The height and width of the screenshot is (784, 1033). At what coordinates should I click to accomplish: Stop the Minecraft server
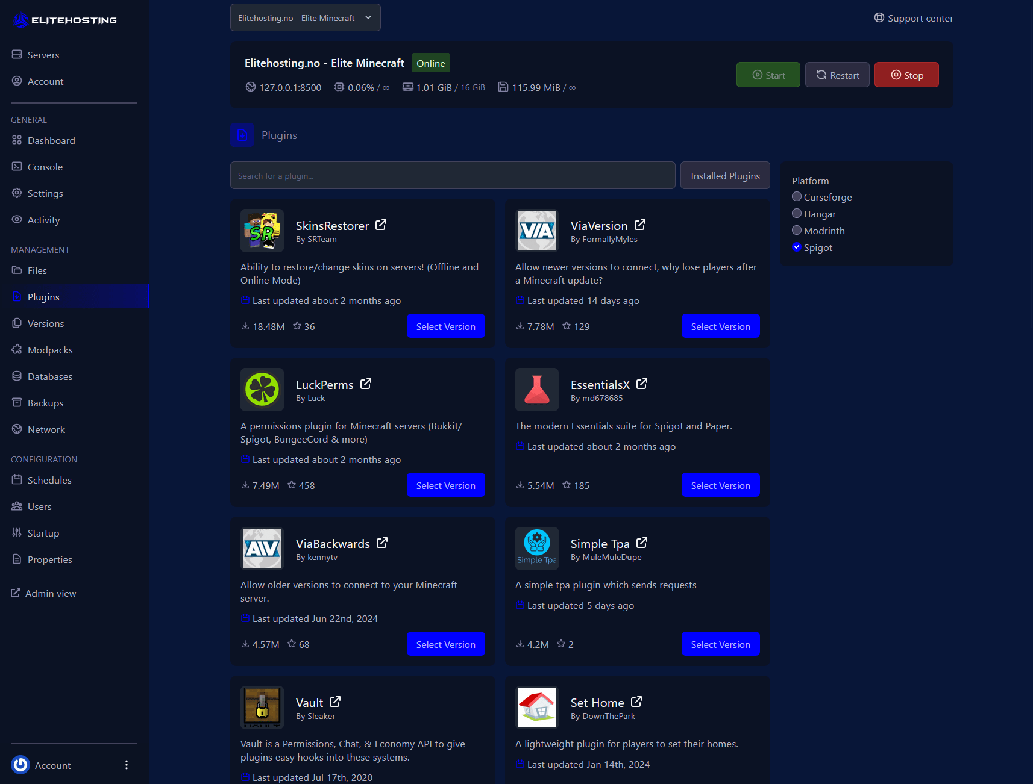906,75
